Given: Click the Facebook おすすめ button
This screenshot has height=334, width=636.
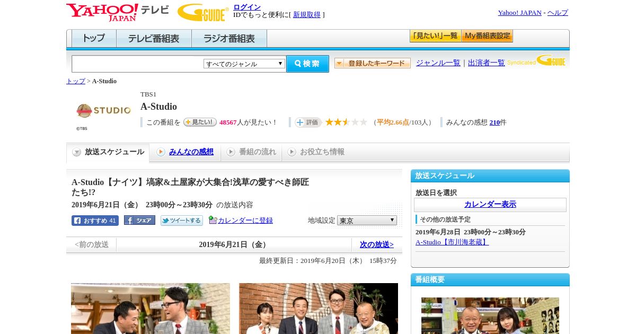Looking at the screenshot, I should click(x=95, y=221).
